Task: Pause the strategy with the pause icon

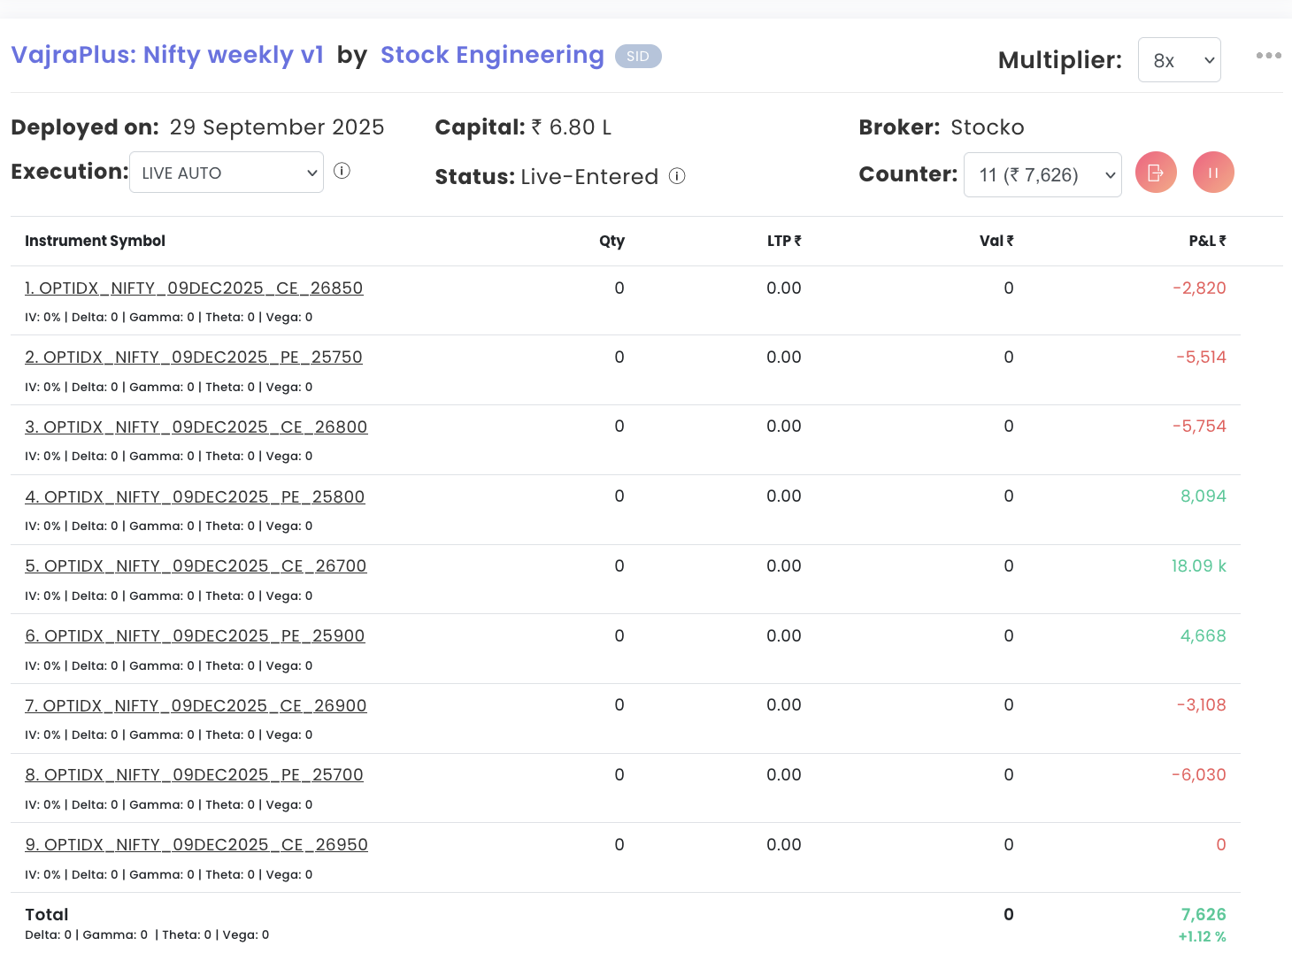Action: [x=1213, y=173]
